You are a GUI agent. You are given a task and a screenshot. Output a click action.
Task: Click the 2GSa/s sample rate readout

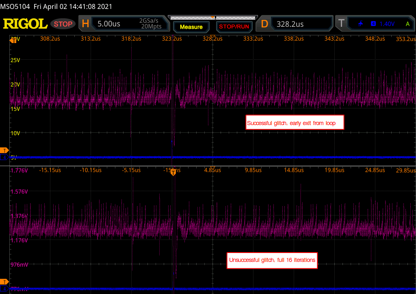click(x=150, y=21)
